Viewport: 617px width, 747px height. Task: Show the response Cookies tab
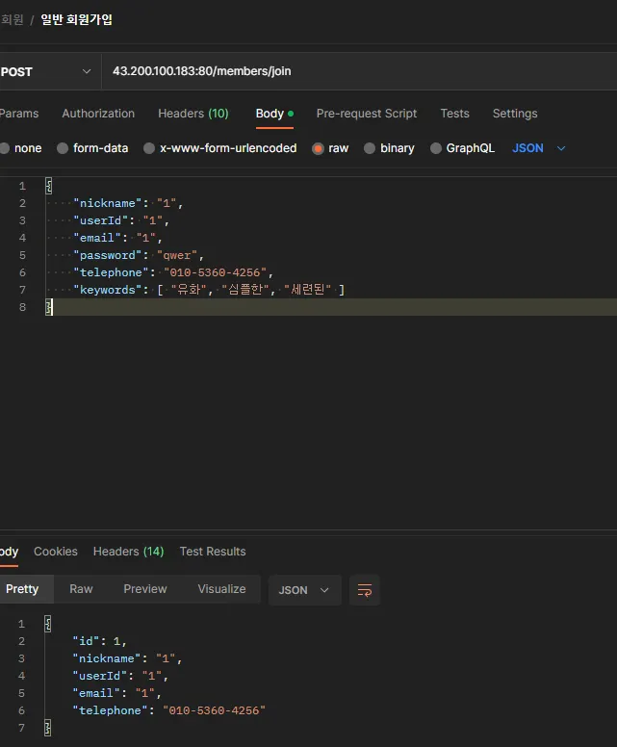pyautogui.click(x=56, y=552)
